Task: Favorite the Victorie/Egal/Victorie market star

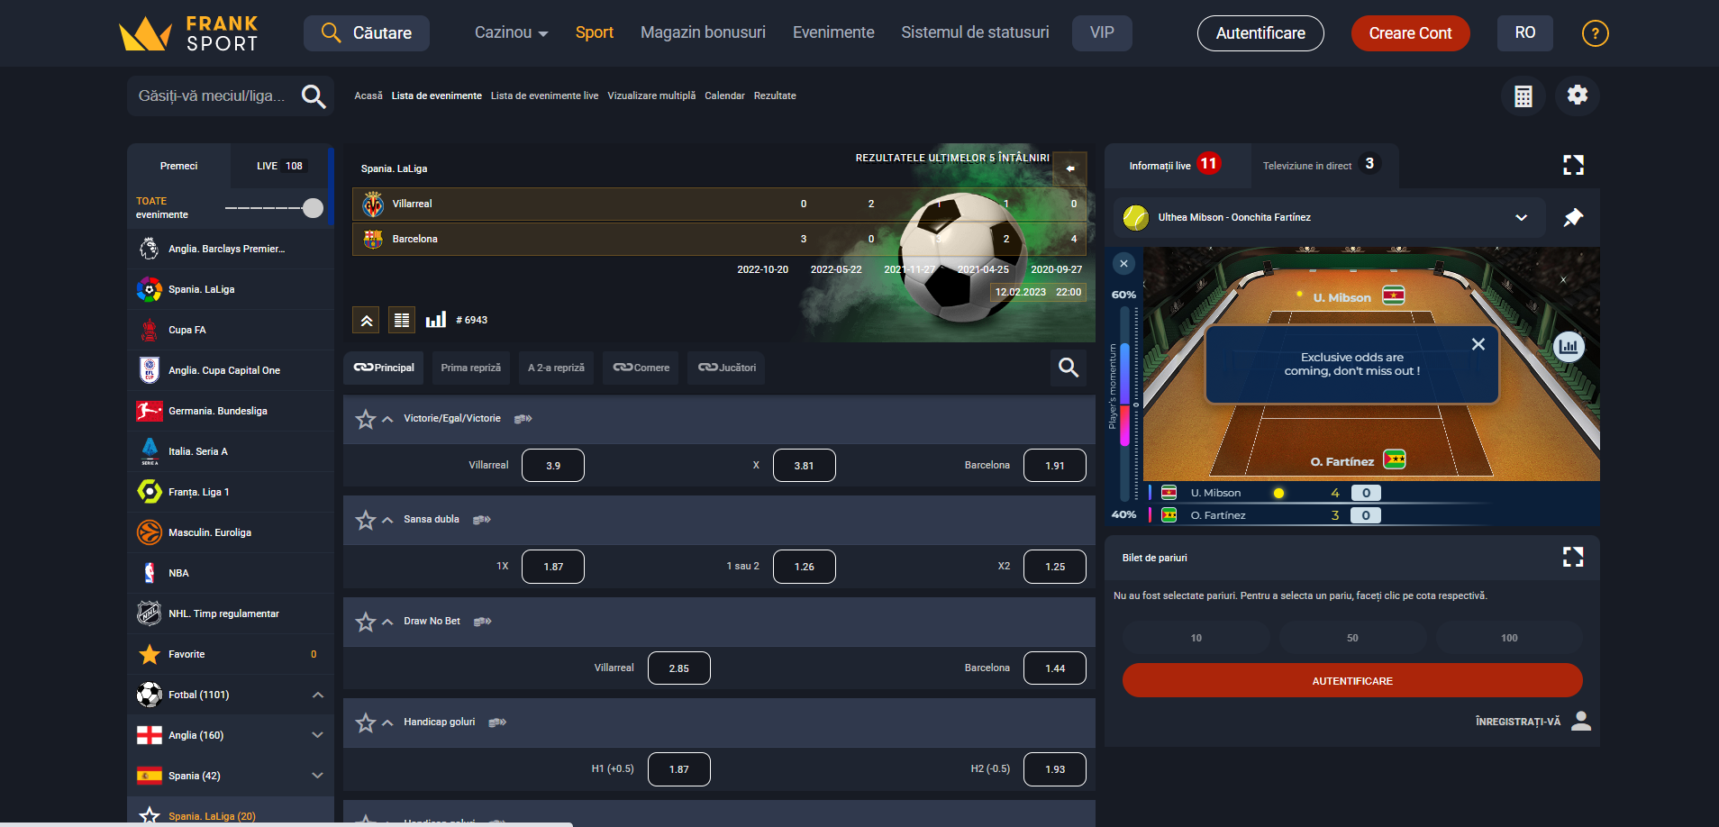Action: (365, 419)
